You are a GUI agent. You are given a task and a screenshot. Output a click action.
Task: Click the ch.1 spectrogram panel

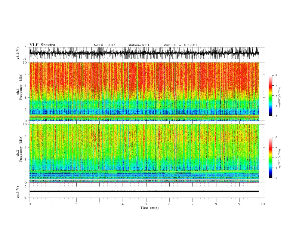click(144, 91)
